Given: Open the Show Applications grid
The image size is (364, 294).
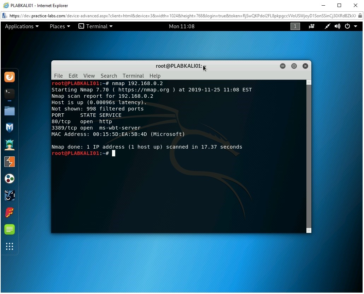Looking at the screenshot, I should (x=10, y=246).
